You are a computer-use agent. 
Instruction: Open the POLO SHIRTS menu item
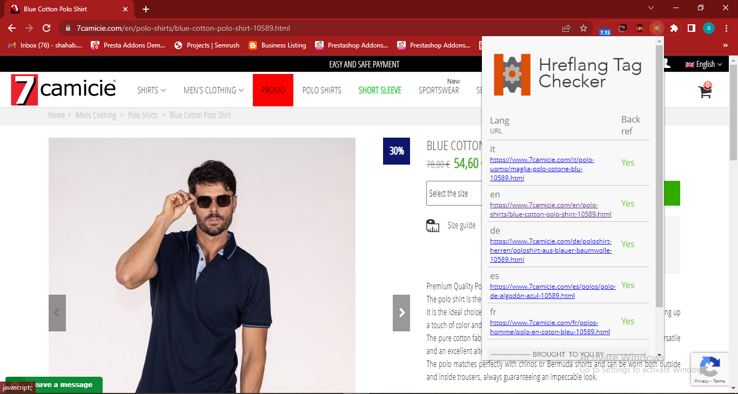pyautogui.click(x=321, y=90)
